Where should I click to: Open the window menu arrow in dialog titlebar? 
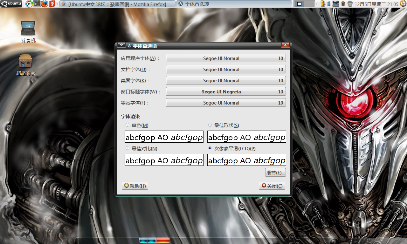pyautogui.click(x=121, y=45)
